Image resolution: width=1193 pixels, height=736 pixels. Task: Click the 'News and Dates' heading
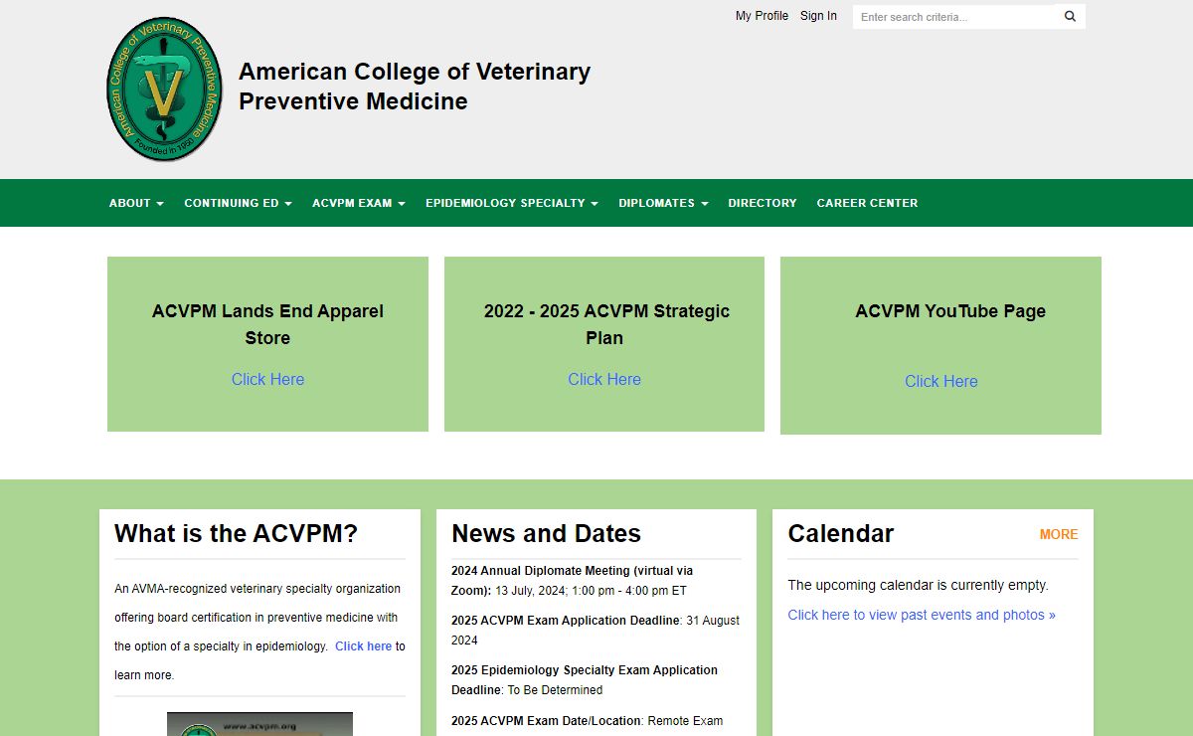tap(546, 534)
